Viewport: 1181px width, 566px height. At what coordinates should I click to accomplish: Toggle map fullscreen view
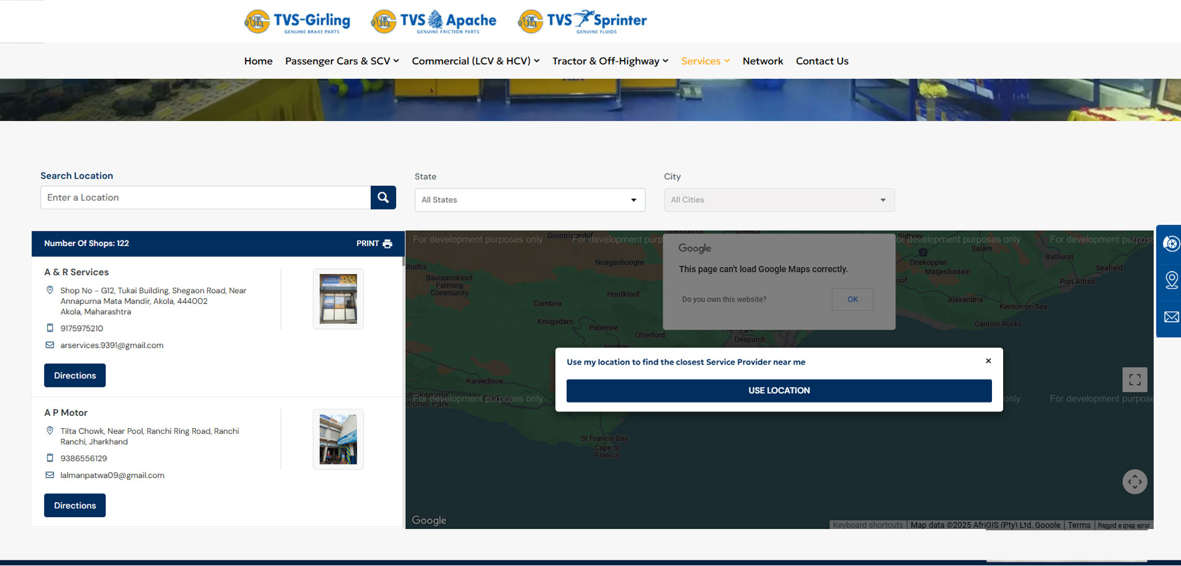click(1135, 379)
